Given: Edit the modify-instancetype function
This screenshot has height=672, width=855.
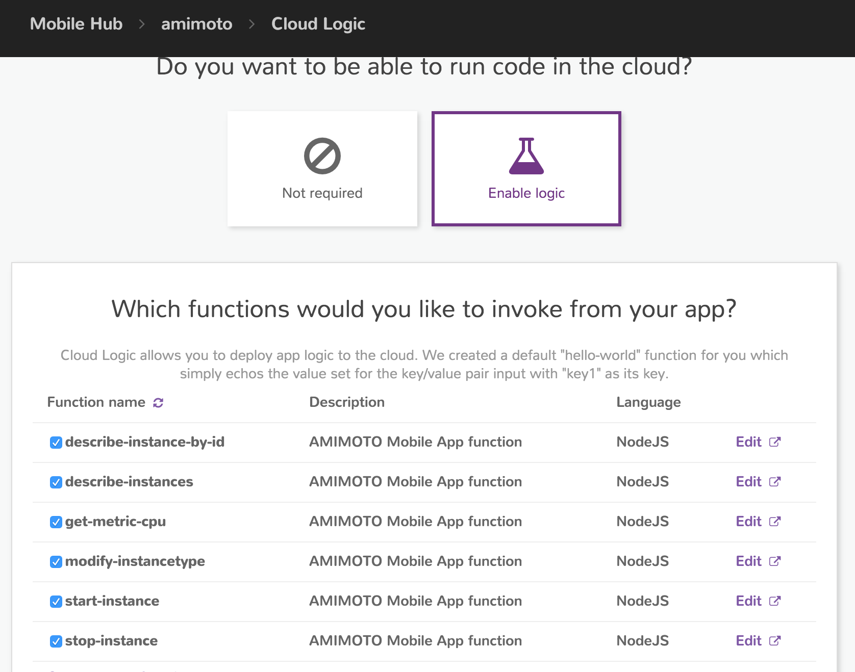Looking at the screenshot, I should (748, 561).
